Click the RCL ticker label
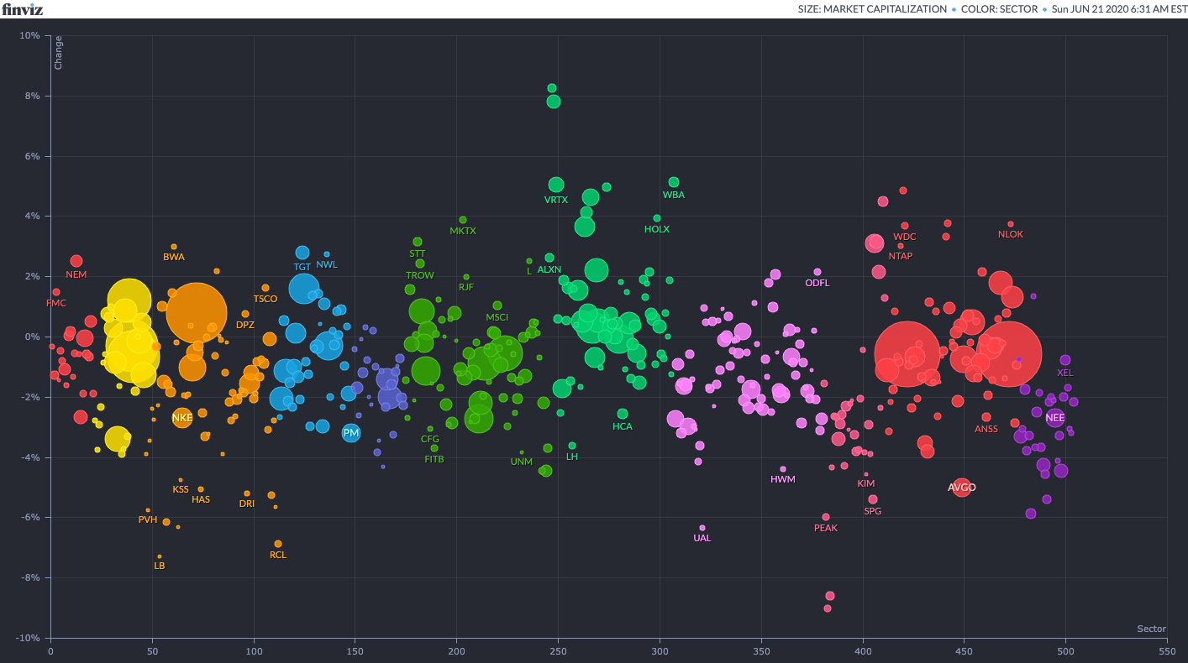Viewport: 1188px width, 663px height. pos(278,555)
